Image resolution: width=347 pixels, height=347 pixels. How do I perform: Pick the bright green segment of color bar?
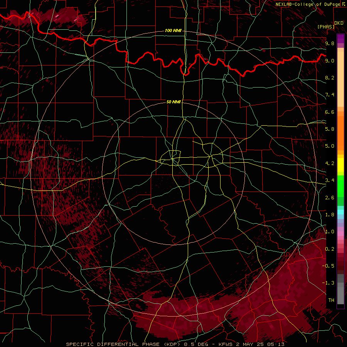[x=340, y=186]
